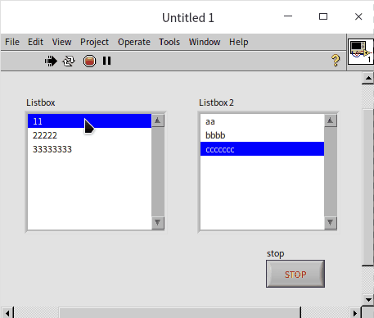Close the Untitled 1 window
This screenshot has width=374, height=318.
pos(358,16)
